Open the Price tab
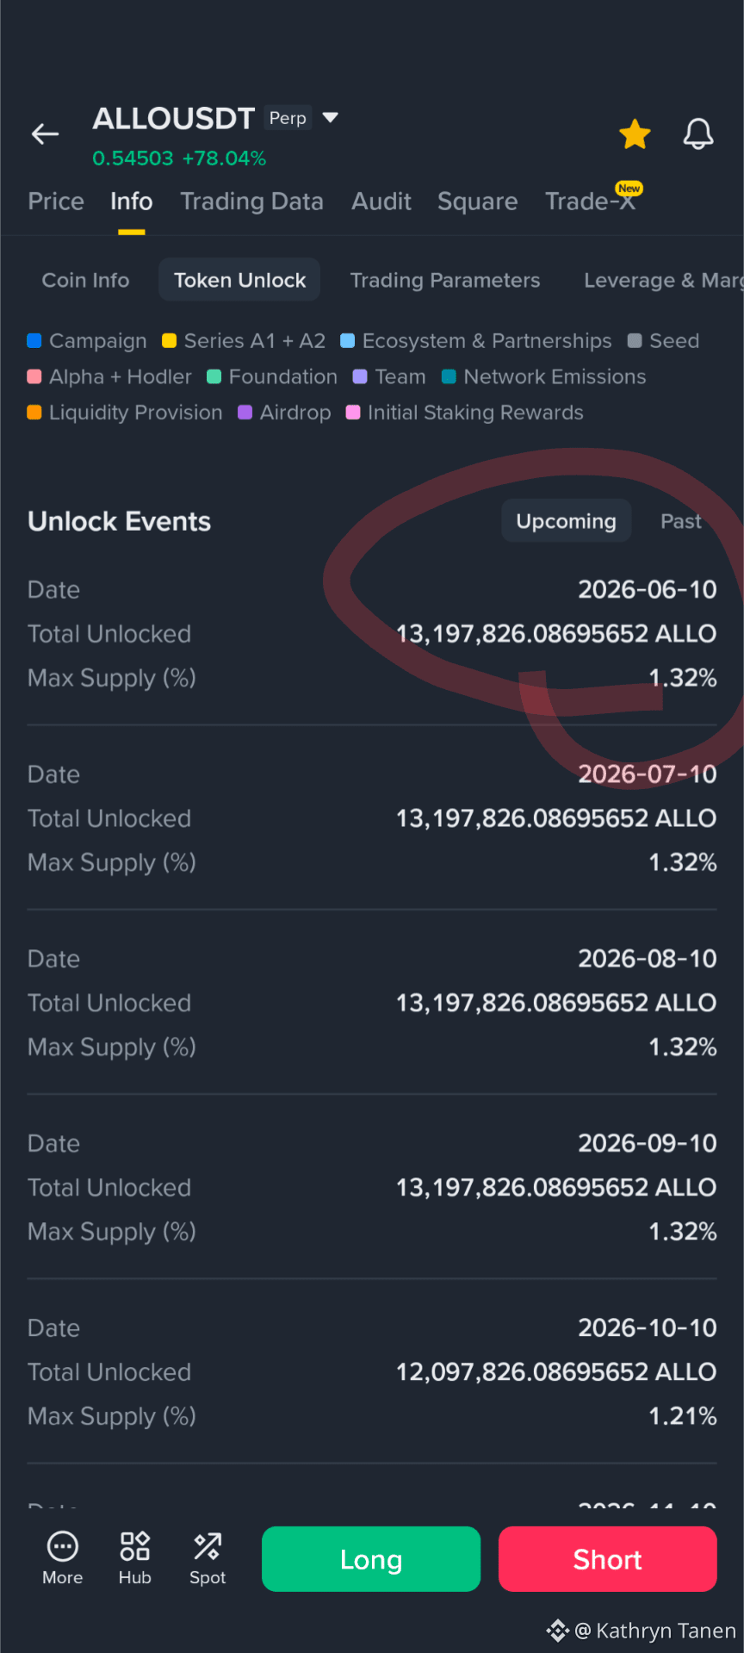 coord(56,202)
